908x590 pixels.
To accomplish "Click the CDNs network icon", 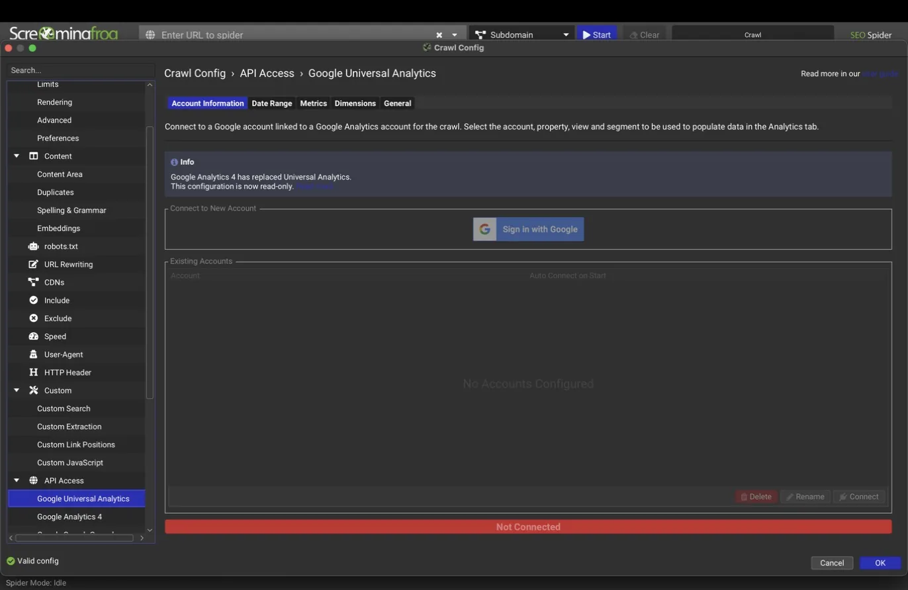I will 33,282.
